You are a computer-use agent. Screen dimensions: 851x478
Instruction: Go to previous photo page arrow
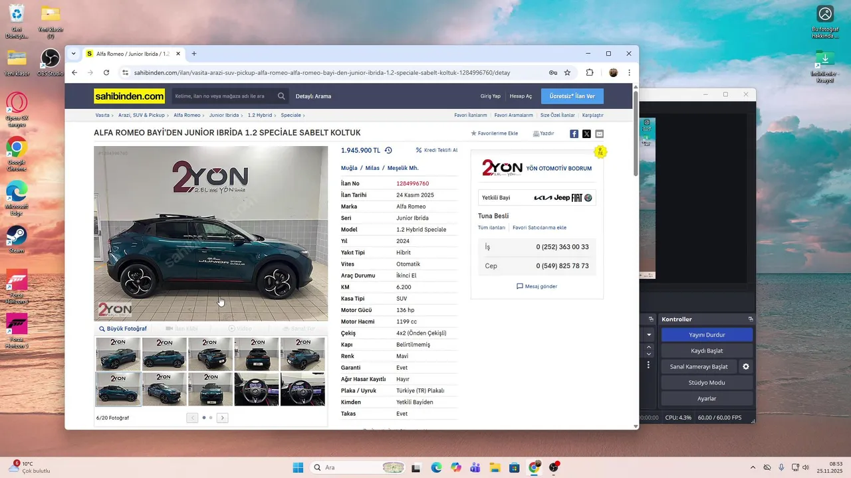click(x=192, y=418)
